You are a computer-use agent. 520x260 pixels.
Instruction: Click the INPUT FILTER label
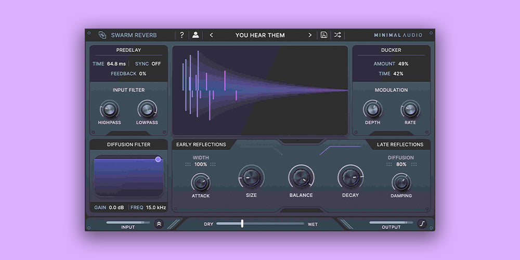128,90
